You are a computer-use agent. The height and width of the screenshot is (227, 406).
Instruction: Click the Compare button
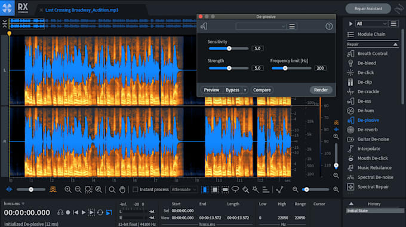(262, 90)
